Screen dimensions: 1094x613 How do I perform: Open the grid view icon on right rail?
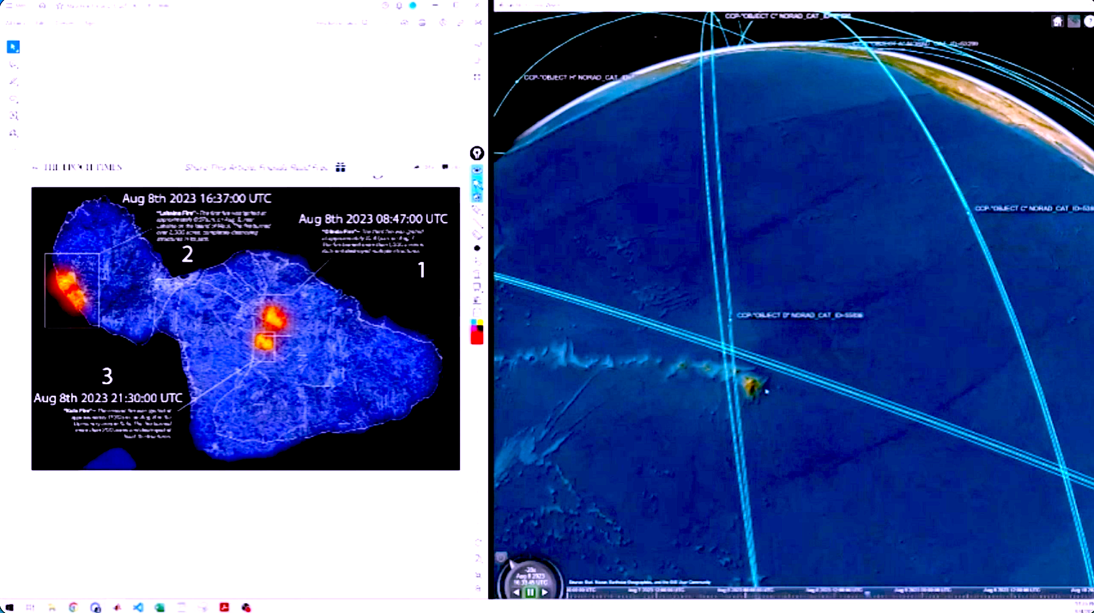coord(477,77)
